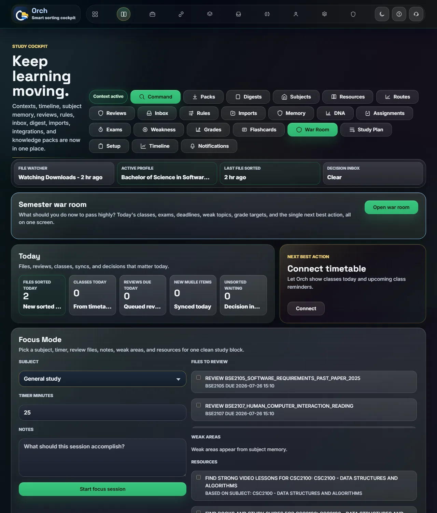This screenshot has height=513, width=437.
Task: Click the clipboard icon on the Setup tab
Action: pyautogui.click(x=101, y=146)
